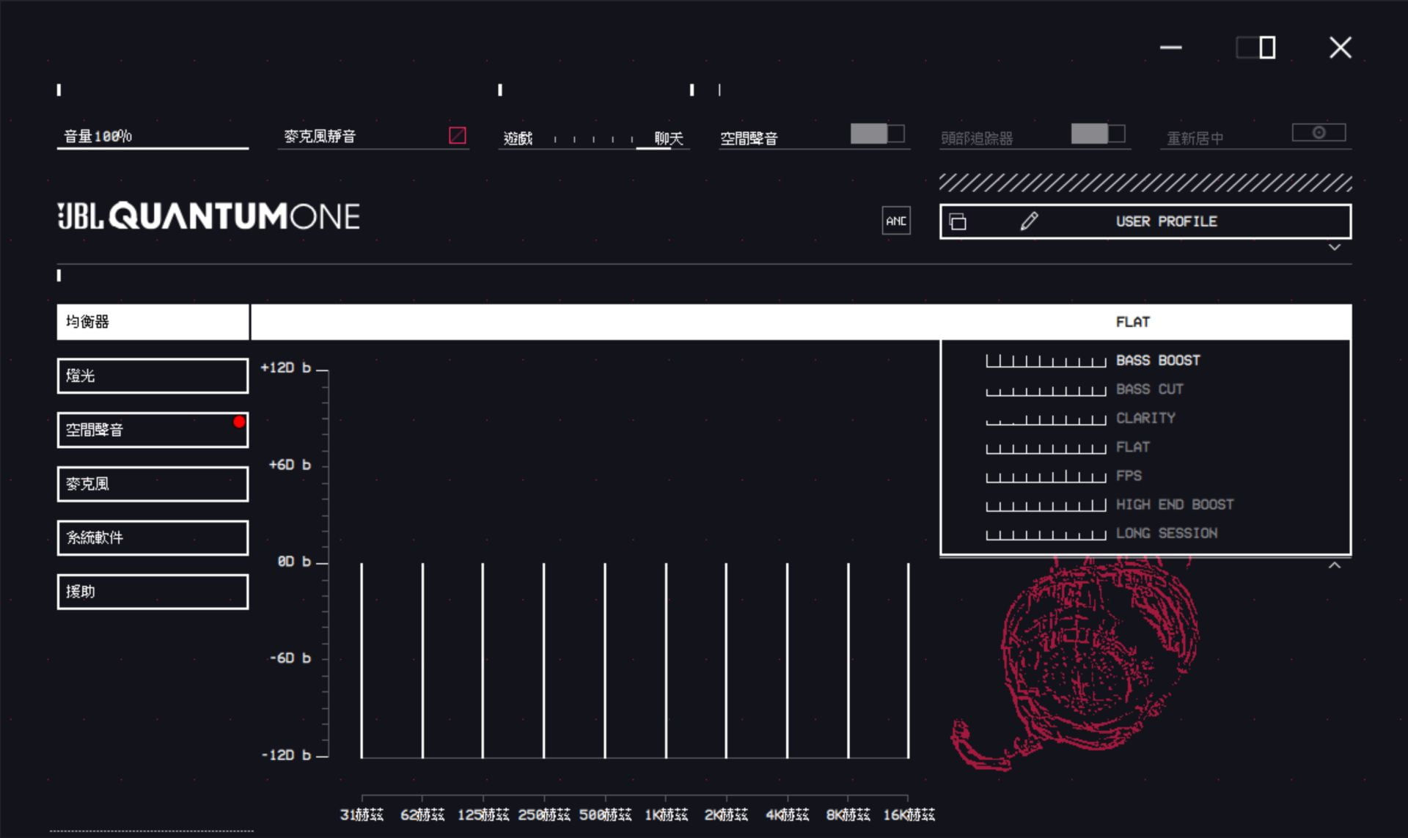Click the 250 Hz EQ band slider

pos(543,660)
